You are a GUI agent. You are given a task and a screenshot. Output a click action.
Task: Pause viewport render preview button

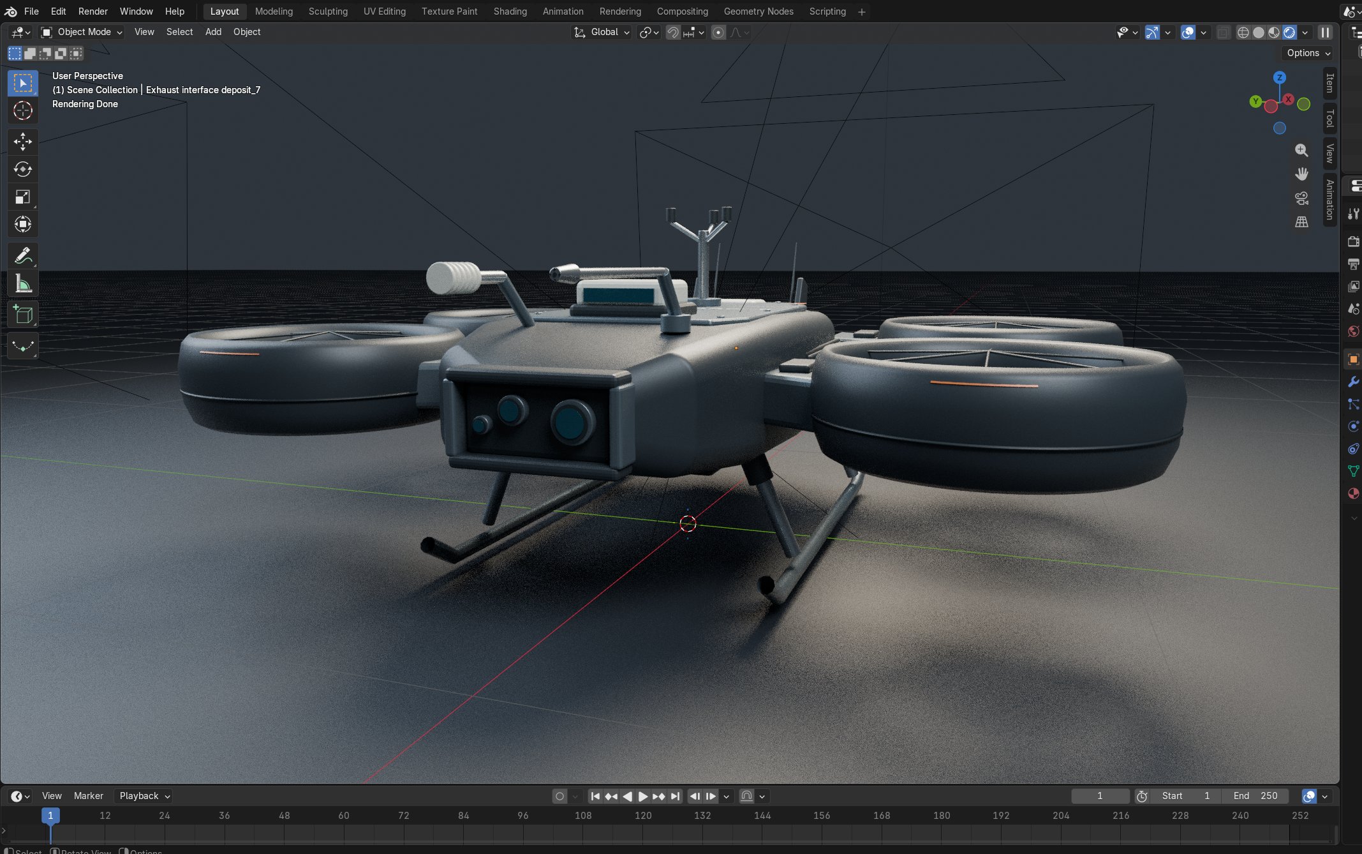pyautogui.click(x=1326, y=33)
